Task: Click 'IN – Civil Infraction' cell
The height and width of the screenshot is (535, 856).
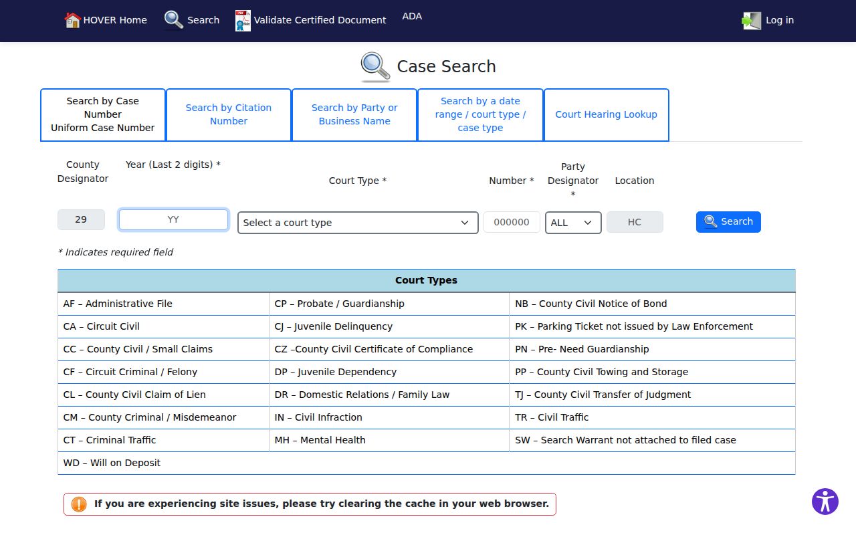Action: (389, 417)
